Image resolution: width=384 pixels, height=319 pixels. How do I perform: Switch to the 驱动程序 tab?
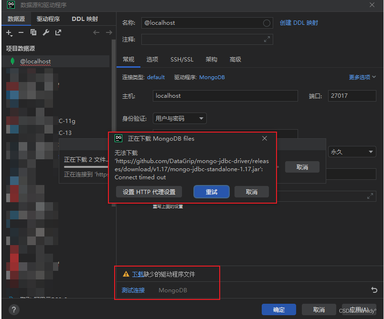tap(48, 19)
